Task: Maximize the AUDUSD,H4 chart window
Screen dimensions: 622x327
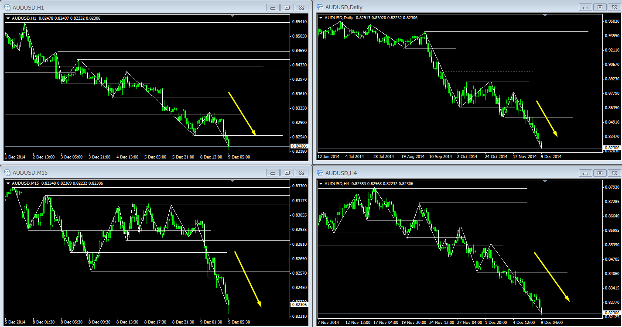Action: 600,173
